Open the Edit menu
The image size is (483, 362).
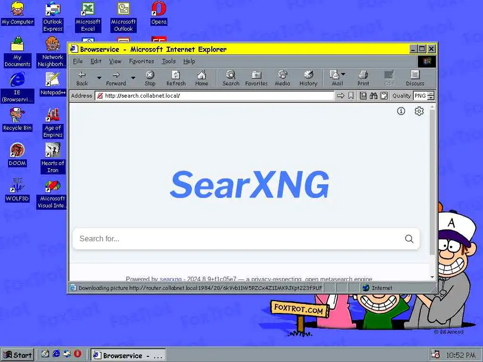coord(96,61)
